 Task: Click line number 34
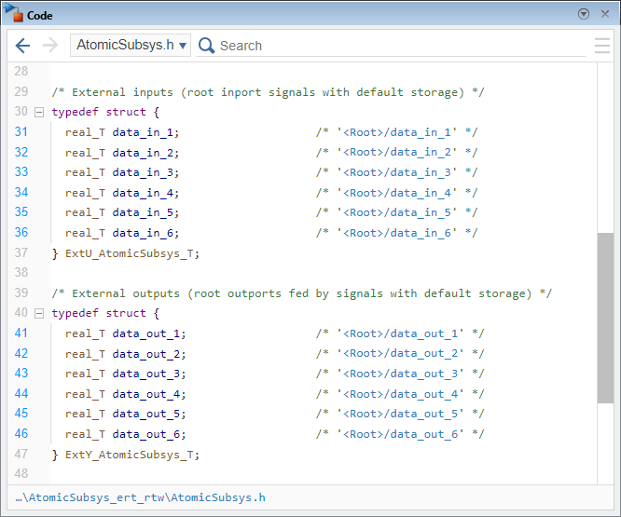click(x=21, y=192)
